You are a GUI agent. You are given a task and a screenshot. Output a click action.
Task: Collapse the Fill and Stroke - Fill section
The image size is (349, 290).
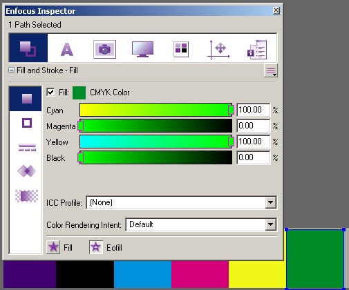click(x=11, y=70)
